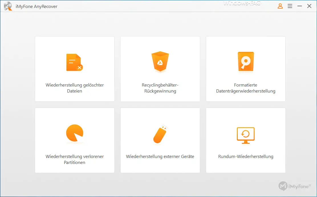Click the USB stick external device icon
This screenshot has height=197, width=317.
(x=160, y=134)
